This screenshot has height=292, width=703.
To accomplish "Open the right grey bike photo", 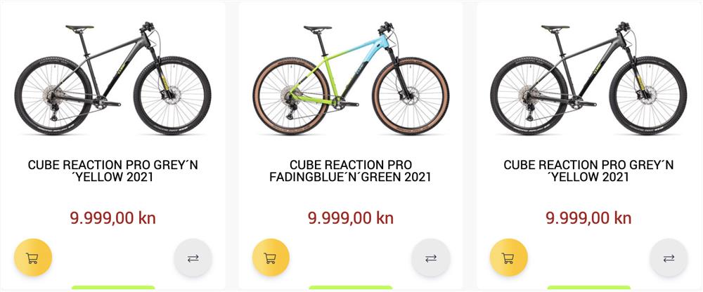I will (x=588, y=78).
